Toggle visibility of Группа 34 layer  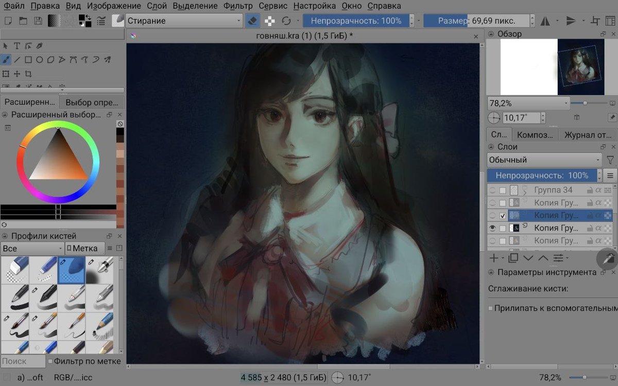493,190
